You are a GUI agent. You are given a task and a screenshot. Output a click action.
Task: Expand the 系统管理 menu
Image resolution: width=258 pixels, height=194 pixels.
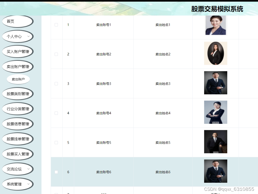click(18, 184)
